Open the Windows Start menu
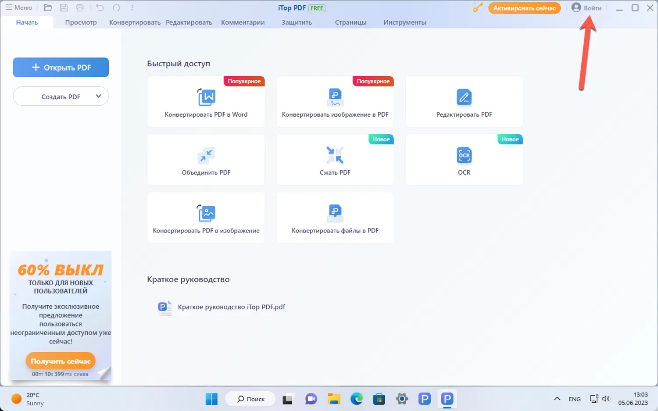 click(x=211, y=399)
